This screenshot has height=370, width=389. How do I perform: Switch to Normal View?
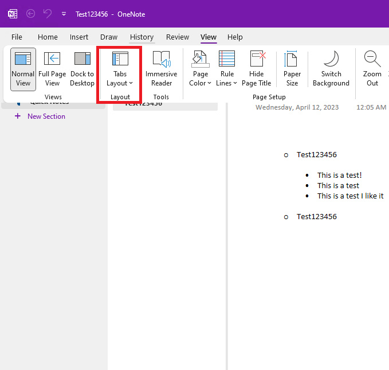23,69
